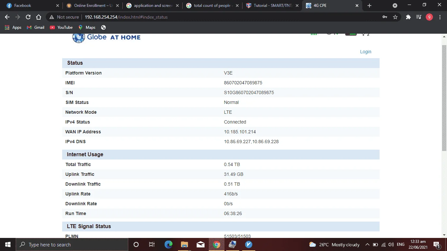Image resolution: width=447 pixels, height=251 pixels.
Task: Click the page vertical scrollbar
Action: [444, 98]
